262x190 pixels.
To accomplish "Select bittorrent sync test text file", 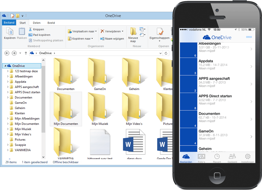I will coord(100,144).
